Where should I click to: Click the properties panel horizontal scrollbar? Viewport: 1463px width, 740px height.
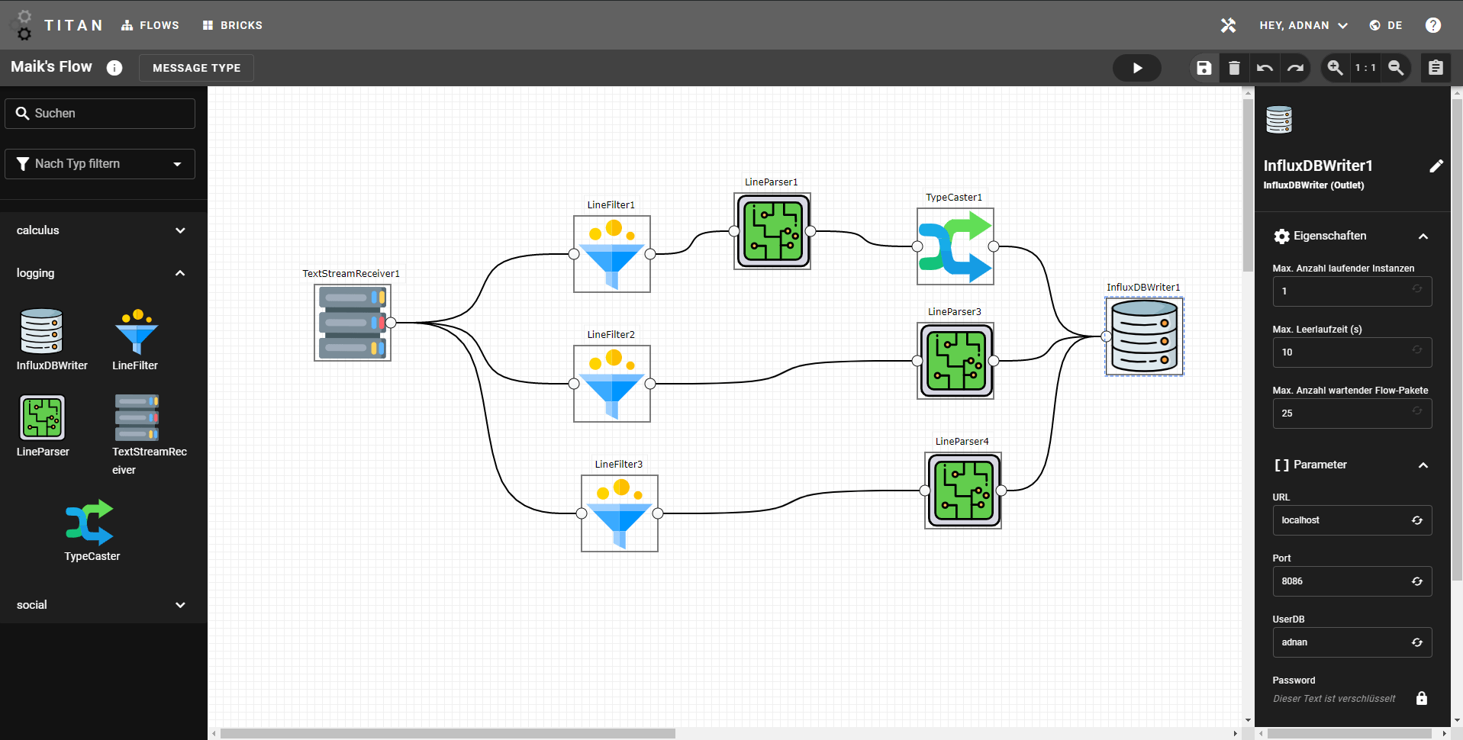click(1349, 733)
